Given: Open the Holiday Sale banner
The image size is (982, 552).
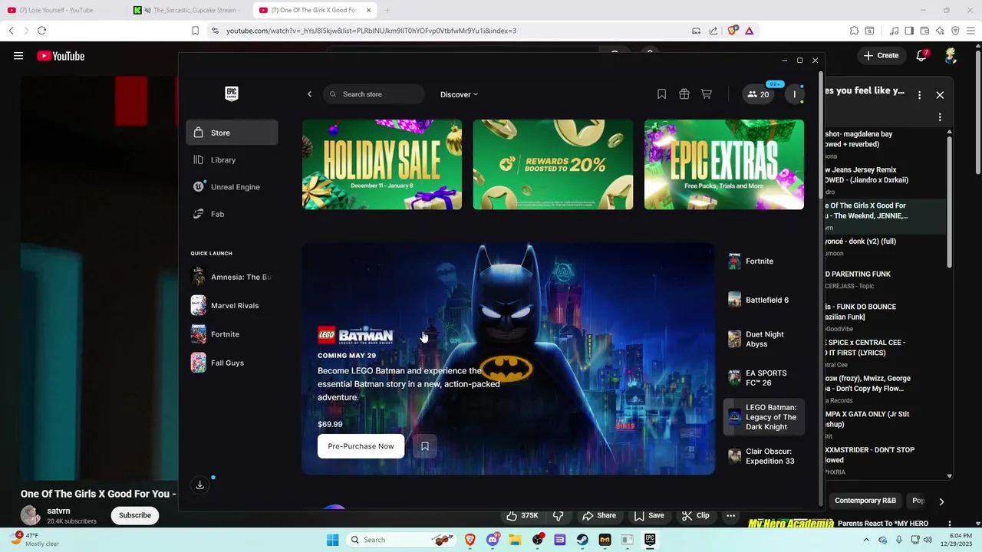Looking at the screenshot, I should click(382, 164).
